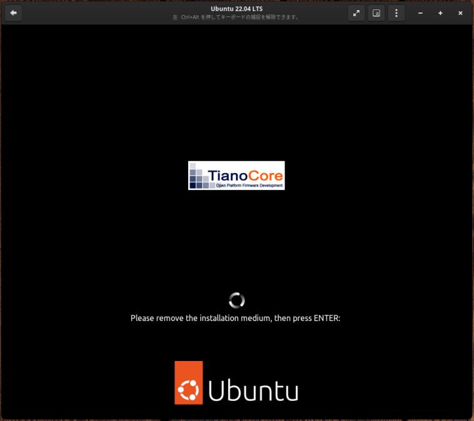Click the orange Ubuntu logo emblem
This screenshot has width=474, height=421.
pos(189,383)
